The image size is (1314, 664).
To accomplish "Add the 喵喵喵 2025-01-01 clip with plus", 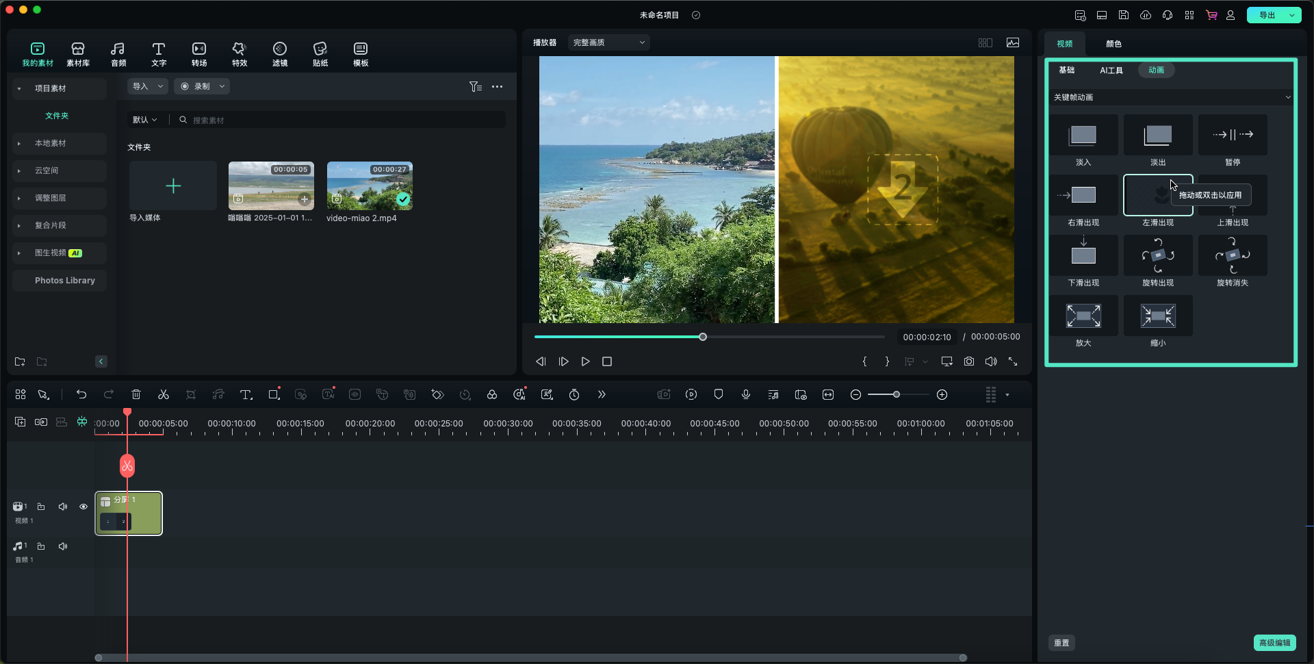I will point(305,199).
